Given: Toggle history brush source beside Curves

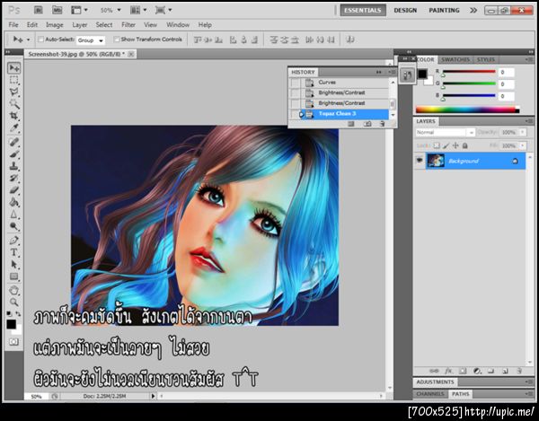Looking at the screenshot, I should (296, 83).
